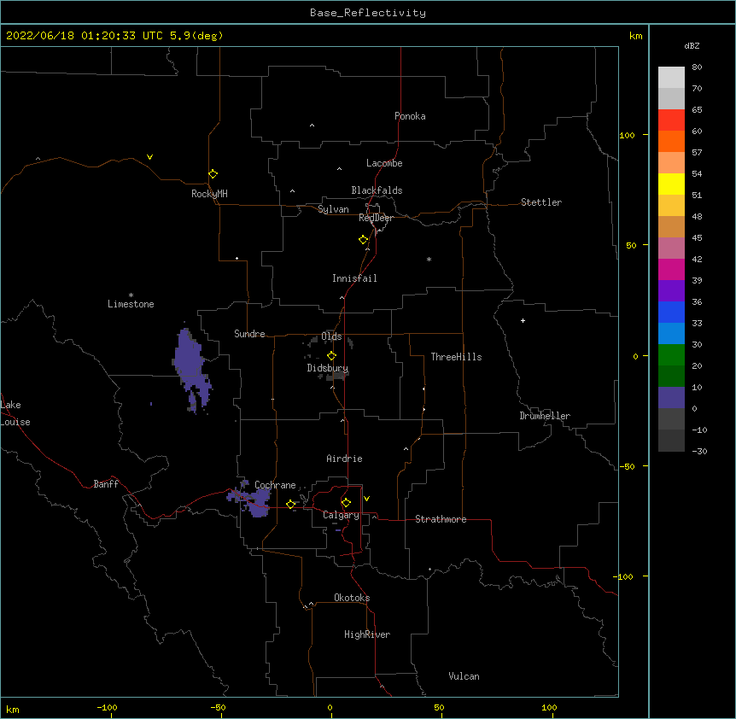The image size is (736, 719).
Task: Click the Okotoks label
Action: [x=352, y=598]
